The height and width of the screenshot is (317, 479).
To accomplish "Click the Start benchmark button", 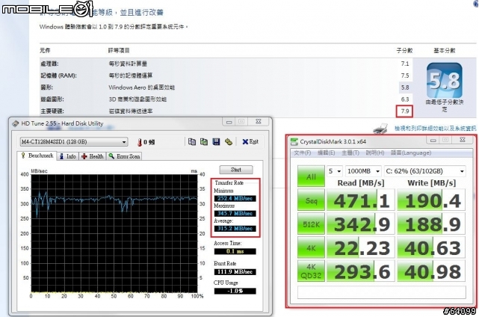I will (x=236, y=170).
